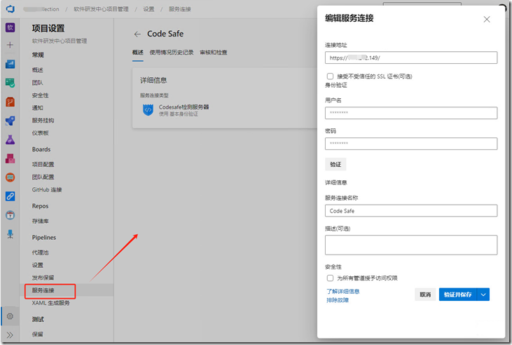Toggle grant access to all pipelines checkbox
Image resolution: width=512 pixels, height=345 pixels.
(x=330, y=278)
